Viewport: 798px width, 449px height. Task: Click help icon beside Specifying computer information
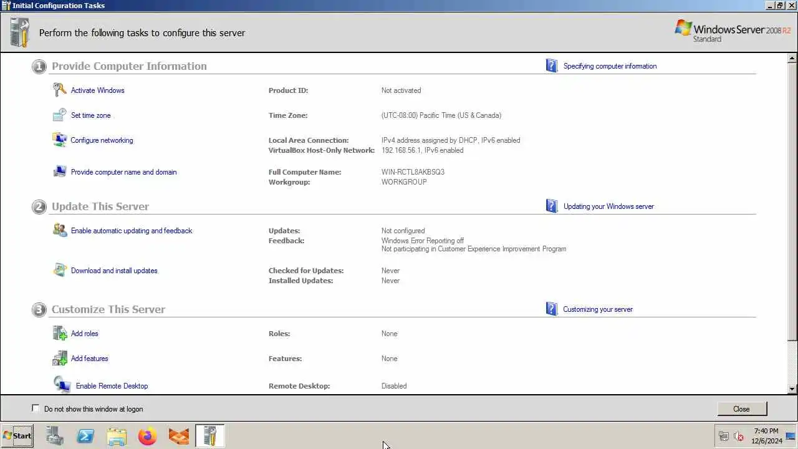[x=551, y=66]
